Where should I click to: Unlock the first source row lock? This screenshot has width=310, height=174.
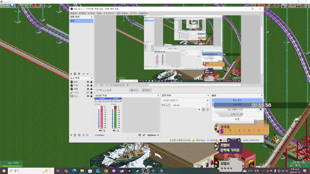(x=91, y=82)
